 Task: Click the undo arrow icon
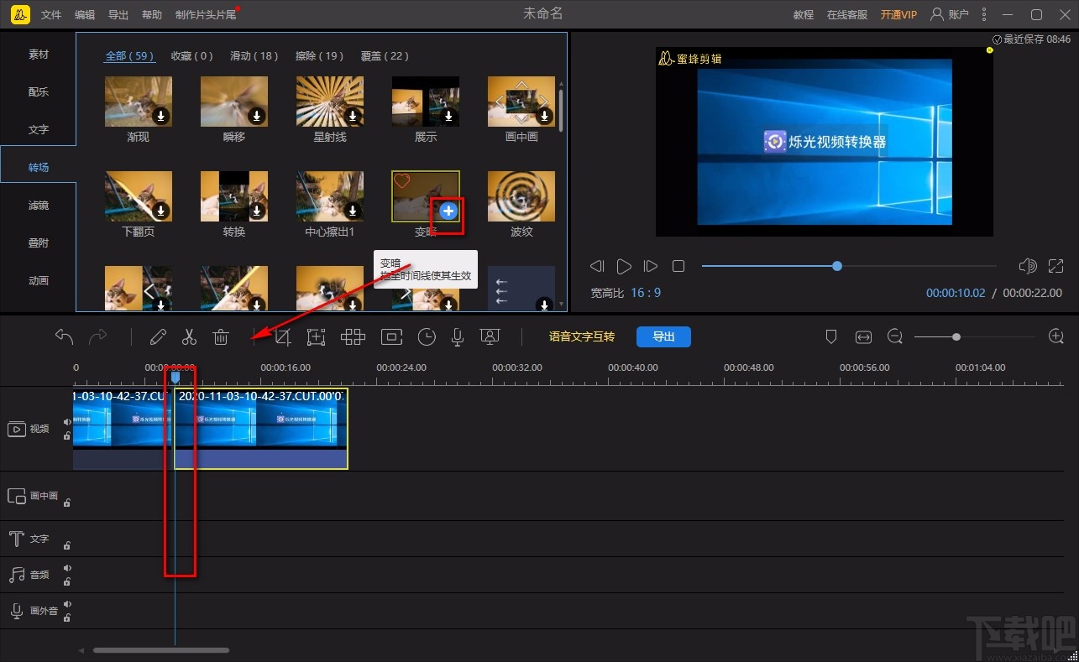(64, 337)
